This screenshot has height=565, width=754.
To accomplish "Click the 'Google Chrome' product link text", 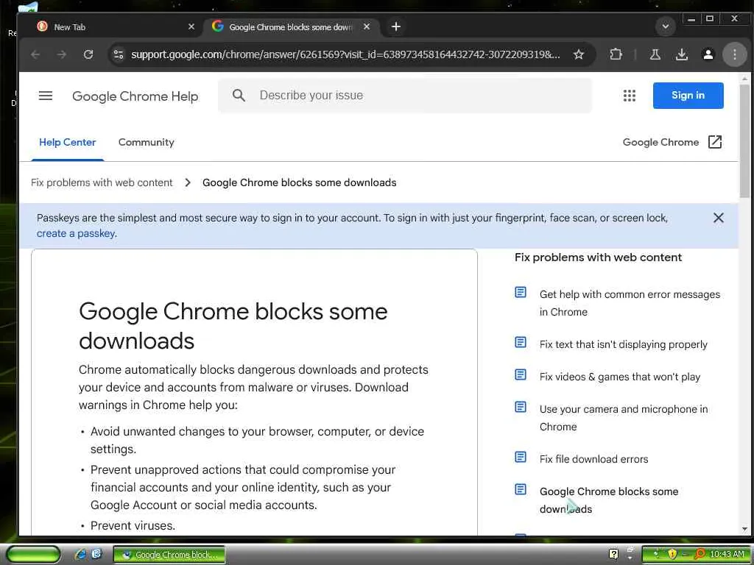I will pyautogui.click(x=660, y=142).
